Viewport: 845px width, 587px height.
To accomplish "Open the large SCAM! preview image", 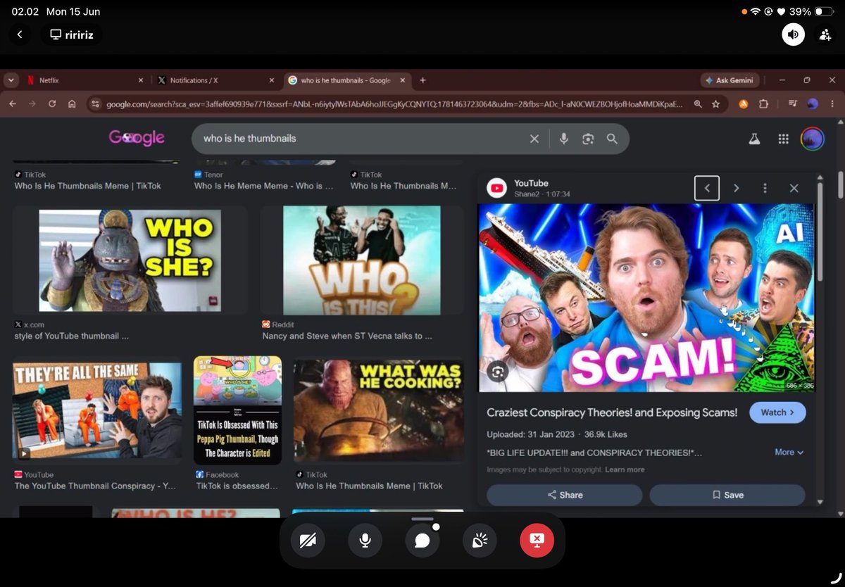I will coord(646,298).
